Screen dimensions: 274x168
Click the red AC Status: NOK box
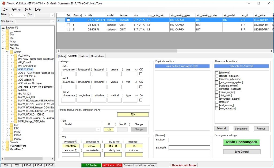pyautogui.click(x=112, y=165)
